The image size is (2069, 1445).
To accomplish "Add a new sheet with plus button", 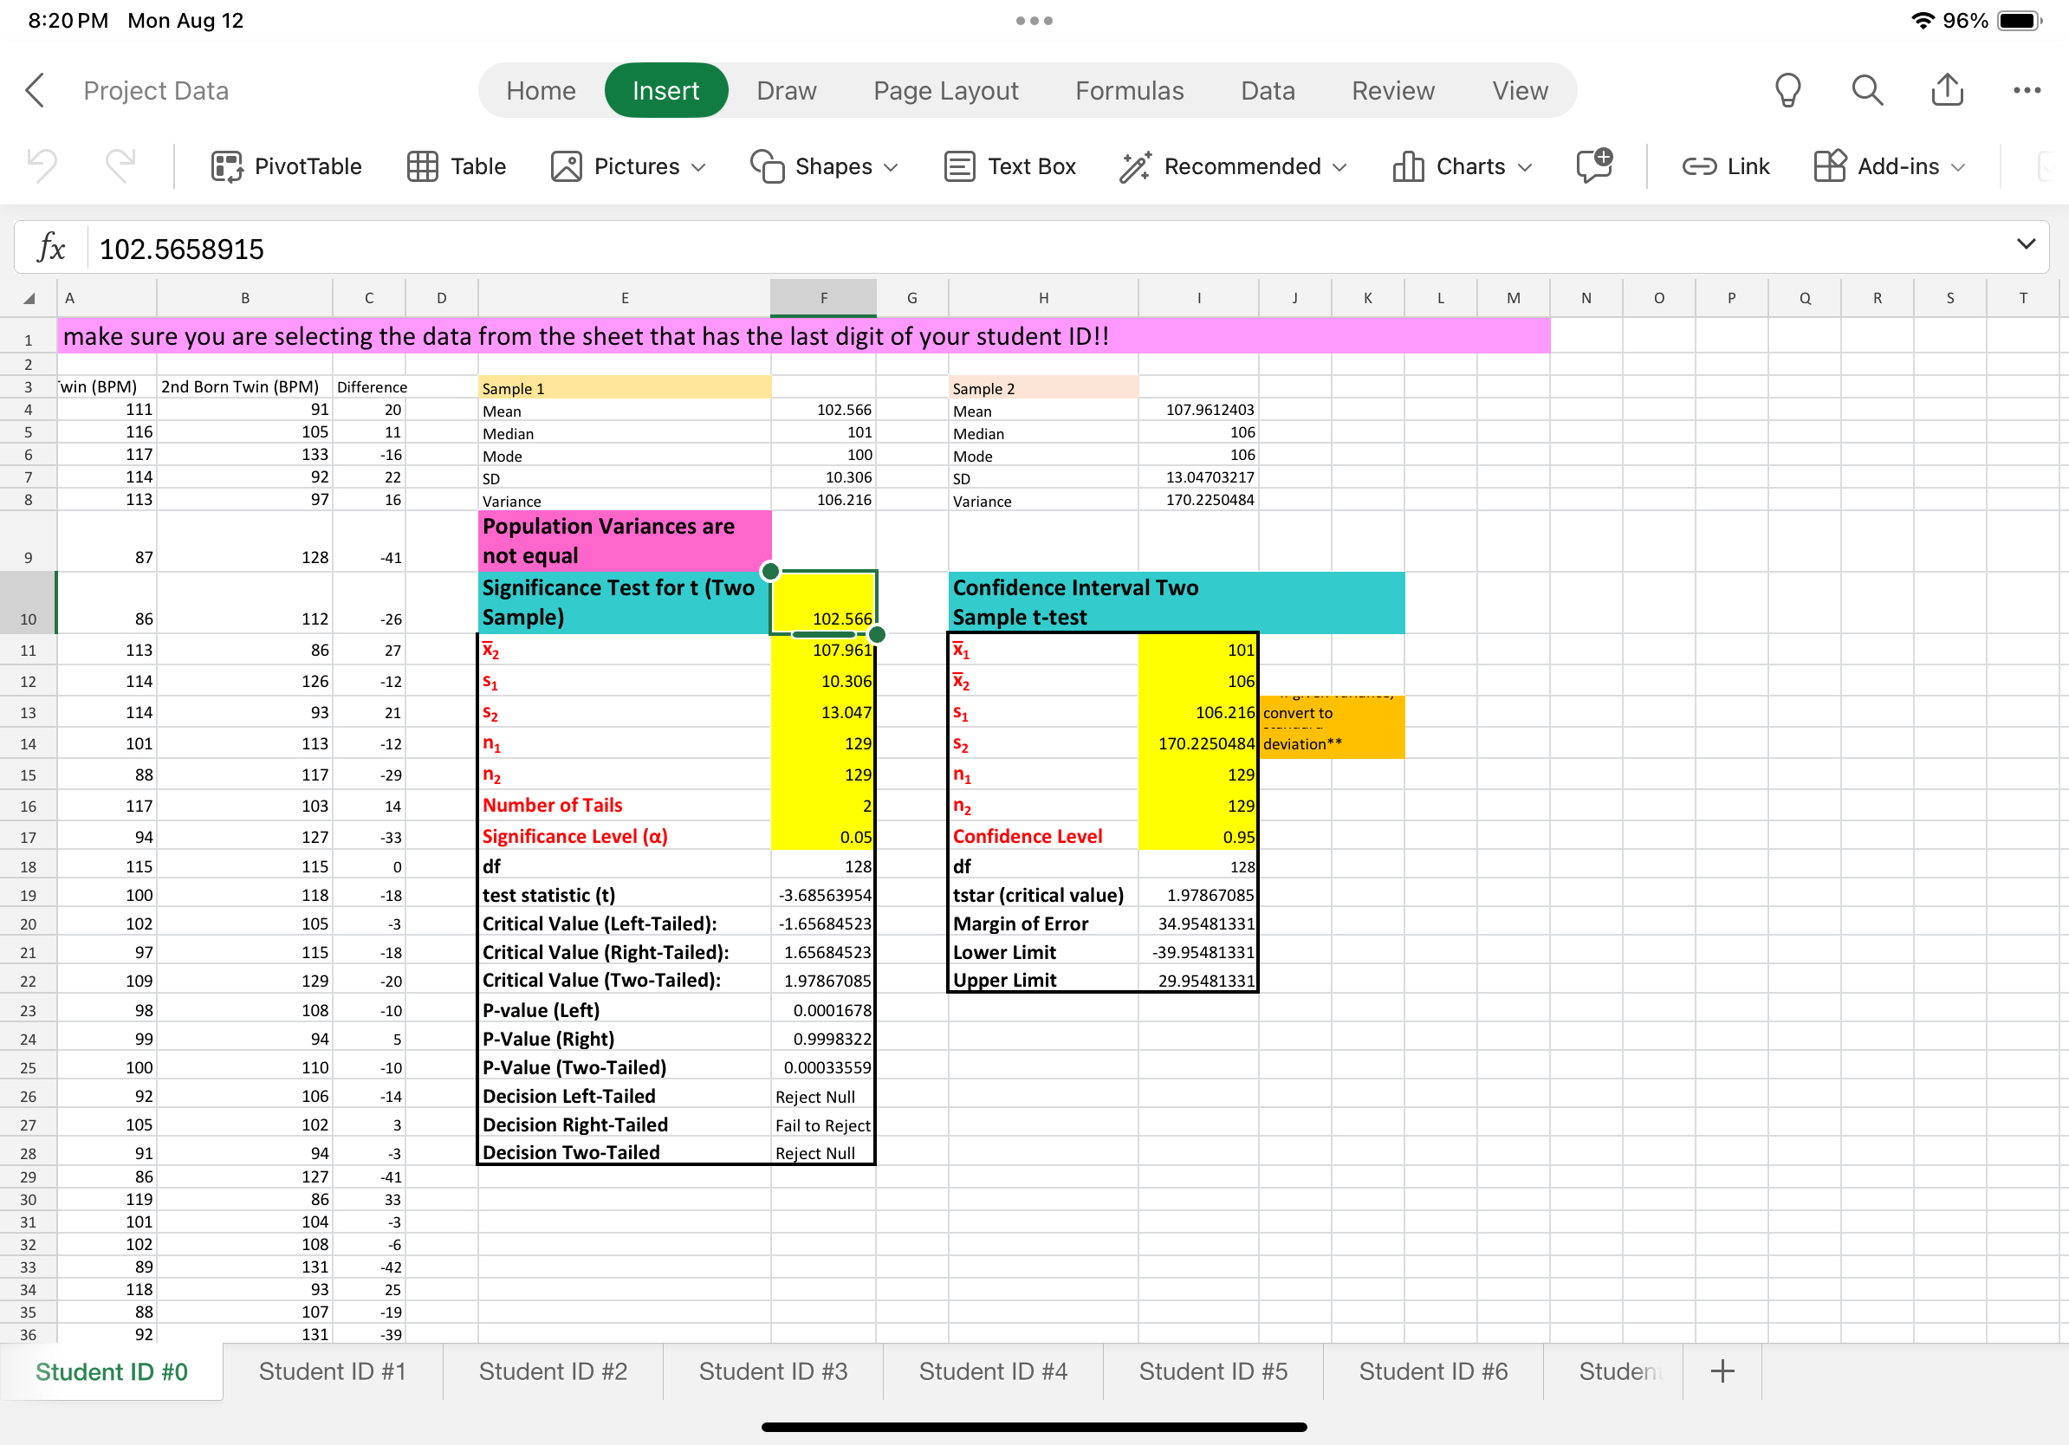I will (1722, 1371).
